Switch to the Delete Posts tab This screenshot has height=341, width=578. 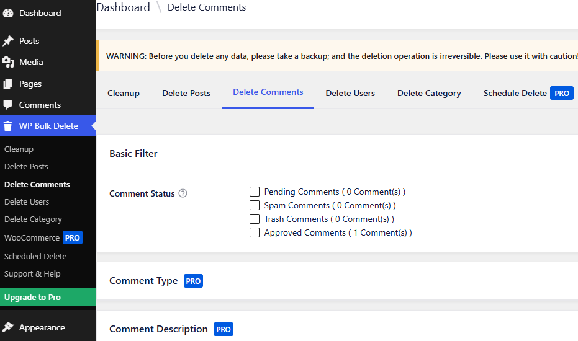[x=186, y=93]
